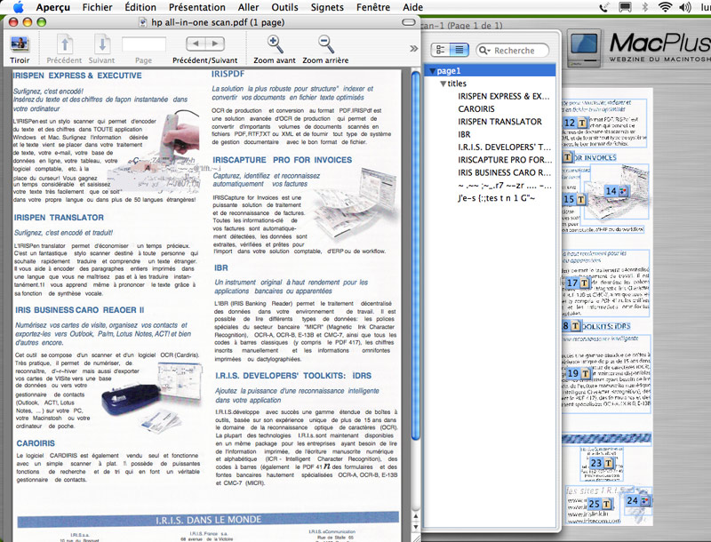This screenshot has height=542, width=711.
Task: Click the Bluetooth icon in menu bar
Action: [645, 7]
